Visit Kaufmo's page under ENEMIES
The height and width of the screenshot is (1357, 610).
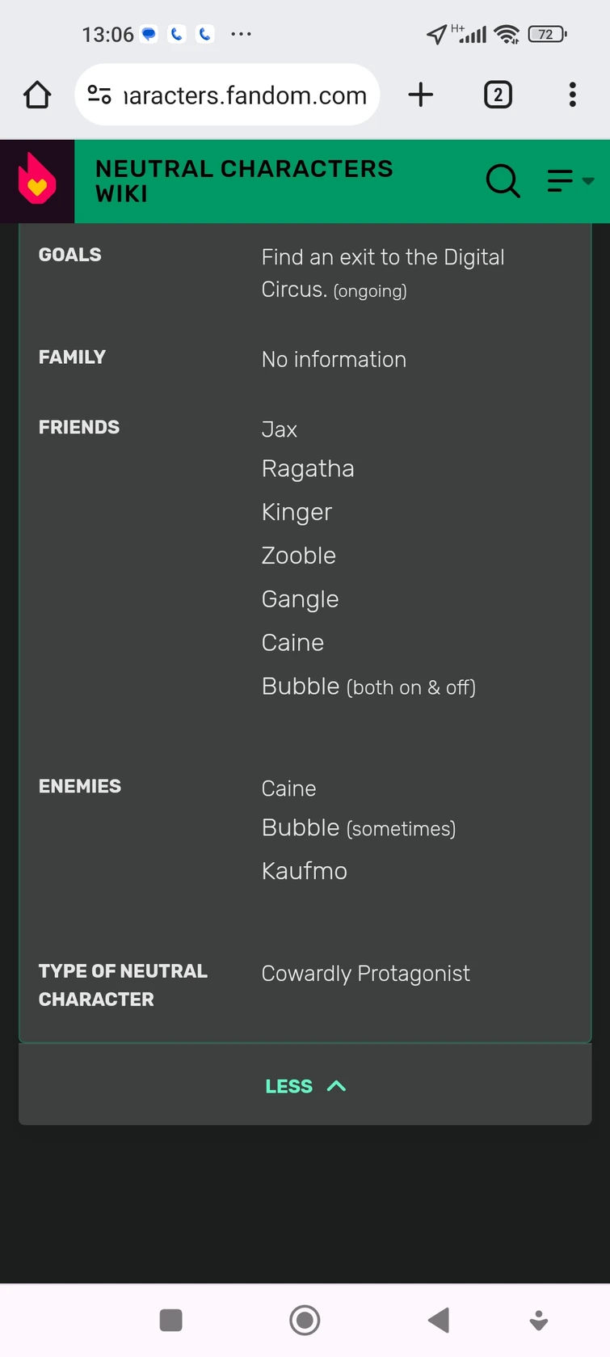coord(304,870)
